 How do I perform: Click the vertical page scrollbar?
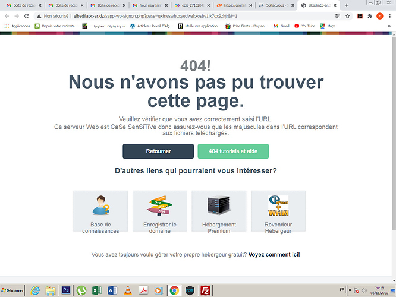pyautogui.click(x=394, y=133)
